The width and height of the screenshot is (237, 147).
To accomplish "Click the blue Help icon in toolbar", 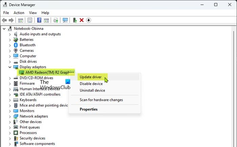I will 39,20.
